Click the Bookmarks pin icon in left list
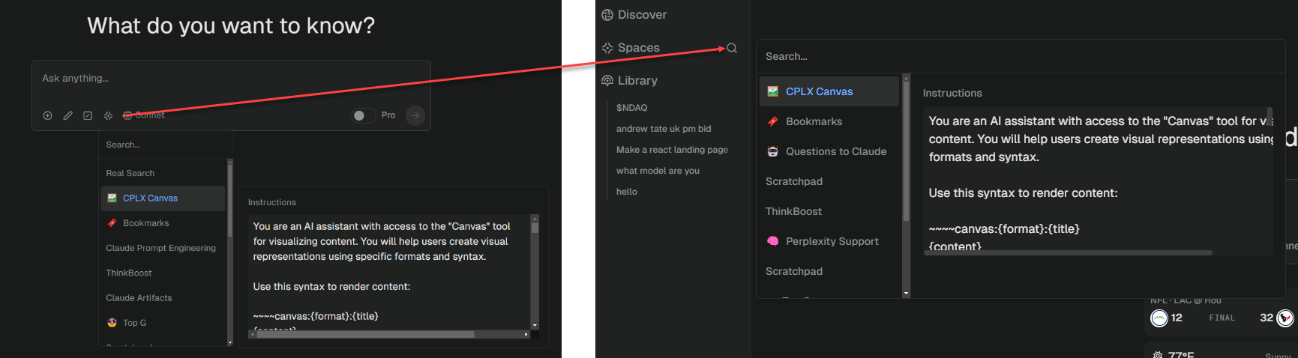The width and height of the screenshot is (1298, 358). click(112, 223)
